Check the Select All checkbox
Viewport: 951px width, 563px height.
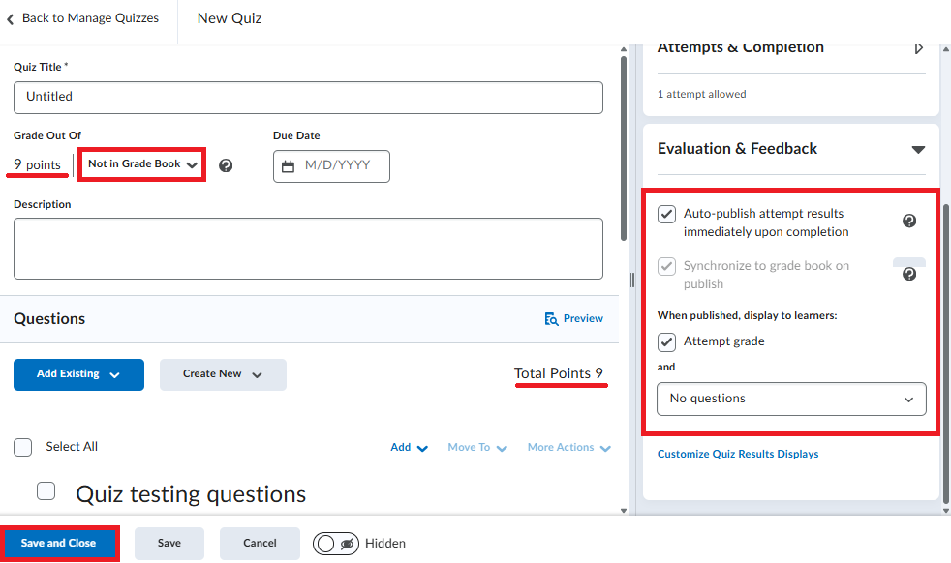click(x=22, y=447)
